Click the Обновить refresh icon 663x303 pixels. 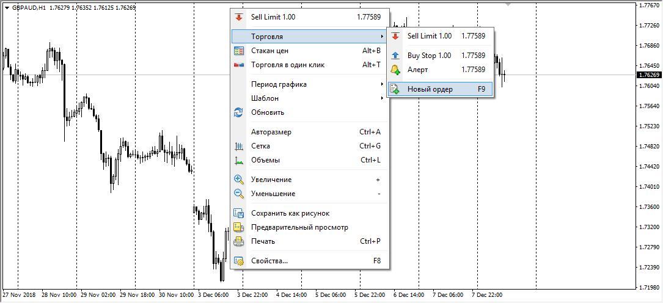[x=239, y=112]
